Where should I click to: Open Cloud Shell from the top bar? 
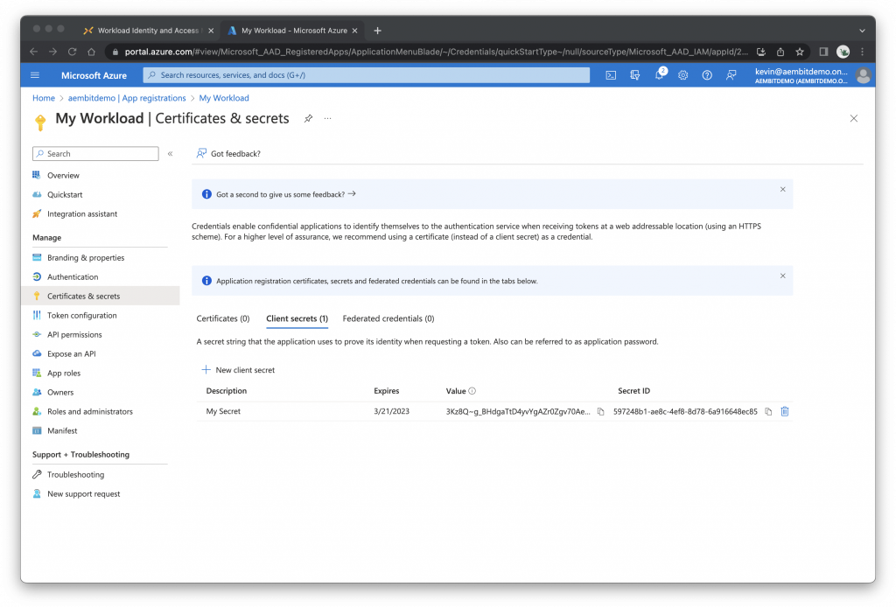point(611,75)
